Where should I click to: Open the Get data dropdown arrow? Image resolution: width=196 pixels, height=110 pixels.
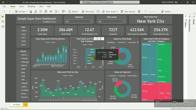click(x=27, y=12)
